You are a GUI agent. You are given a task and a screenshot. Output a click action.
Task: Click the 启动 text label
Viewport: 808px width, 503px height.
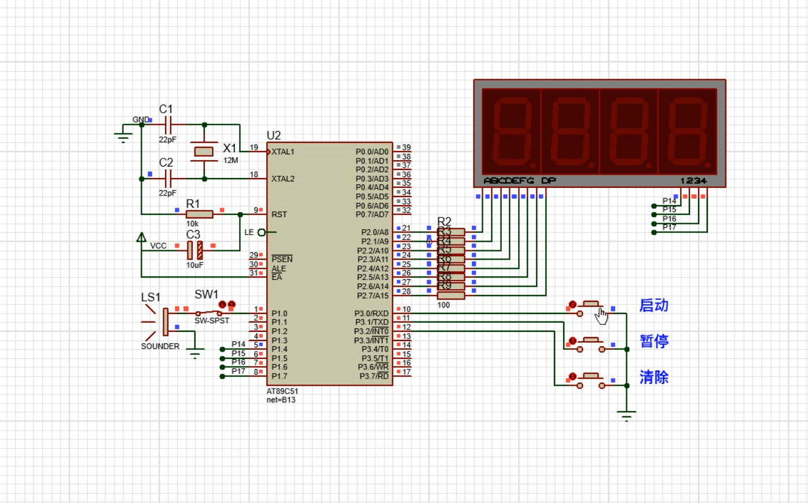[x=654, y=305]
